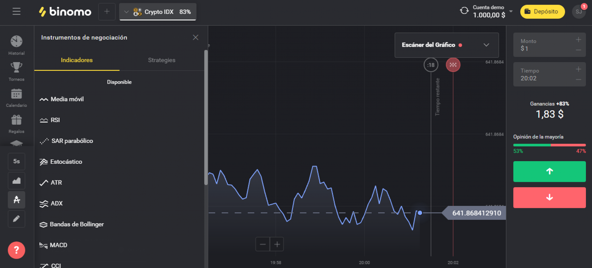Open the hamburger menu
Image resolution: width=592 pixels, height=268 pixels.
tap(16, 12)
